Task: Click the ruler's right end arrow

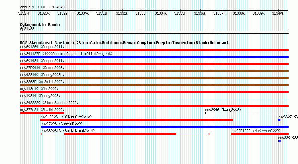Action: pos(288,10)
